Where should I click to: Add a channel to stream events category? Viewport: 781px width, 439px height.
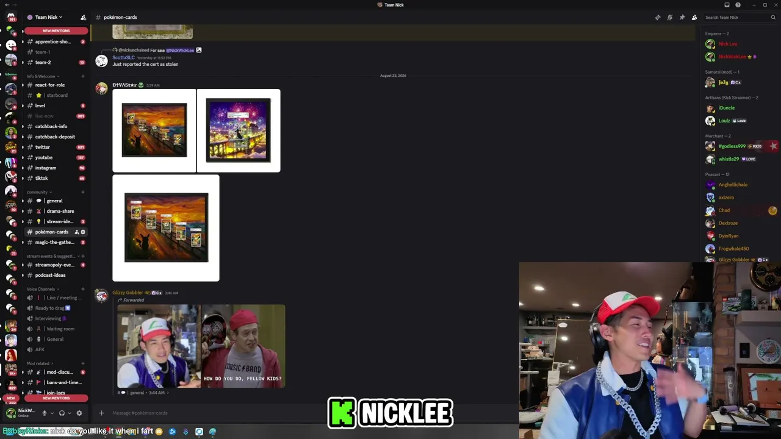click(x=83, y=256)
